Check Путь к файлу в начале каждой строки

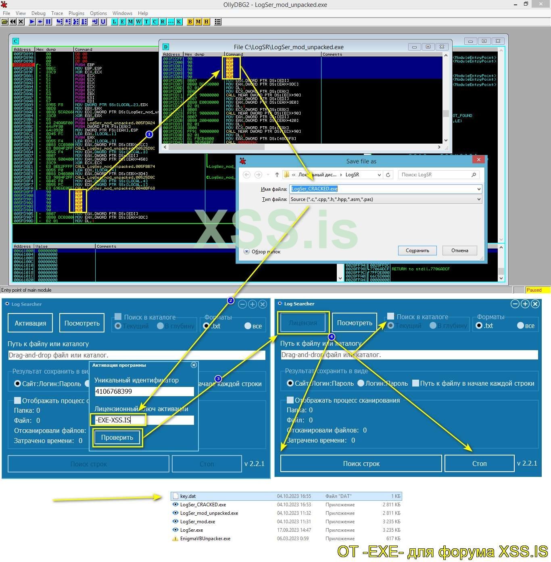(415, 383)
